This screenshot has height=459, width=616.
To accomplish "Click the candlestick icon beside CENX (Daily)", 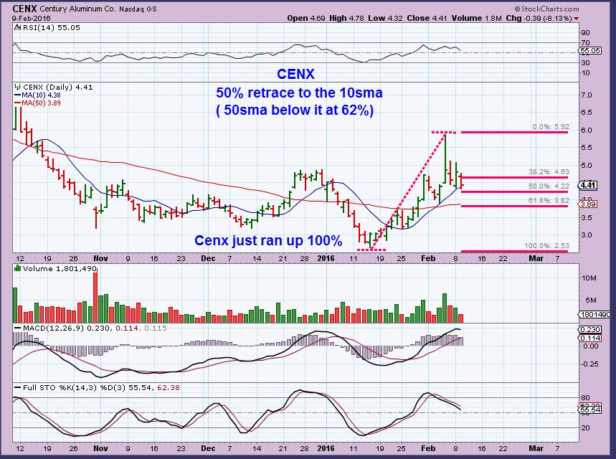I will click(18, 87).
